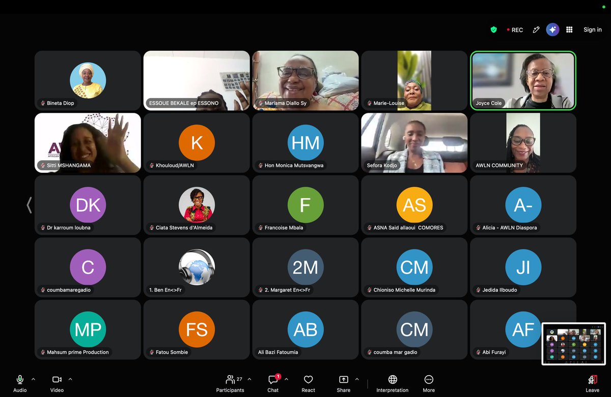
Task: Open the annotate pencil tool
Action: pyautogui.click(x=536, y=30)
